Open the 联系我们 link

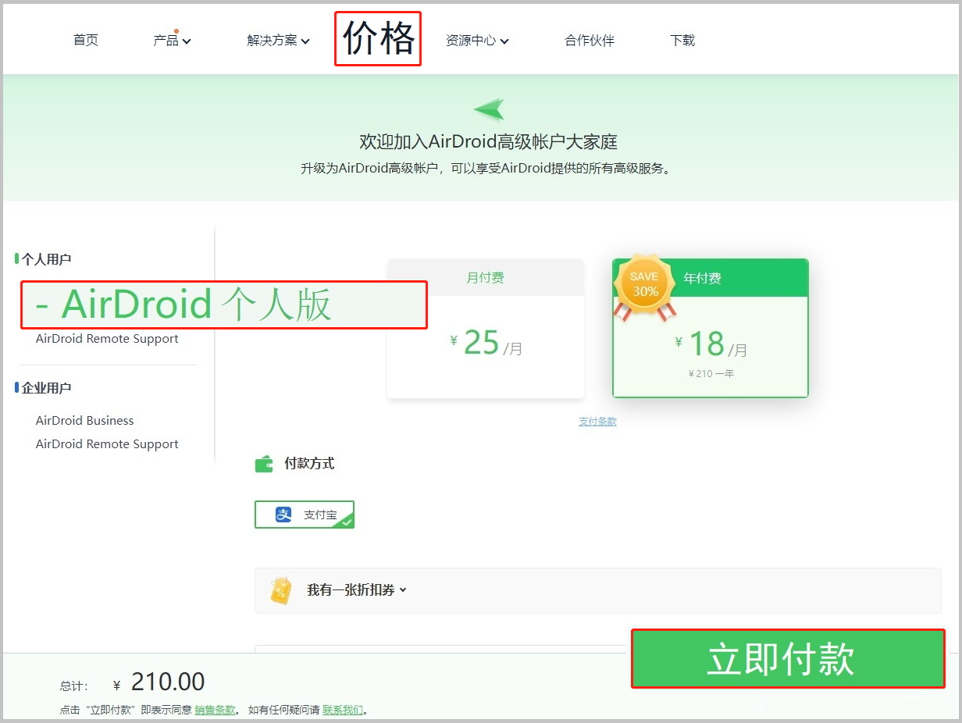[x=343, y=710]
